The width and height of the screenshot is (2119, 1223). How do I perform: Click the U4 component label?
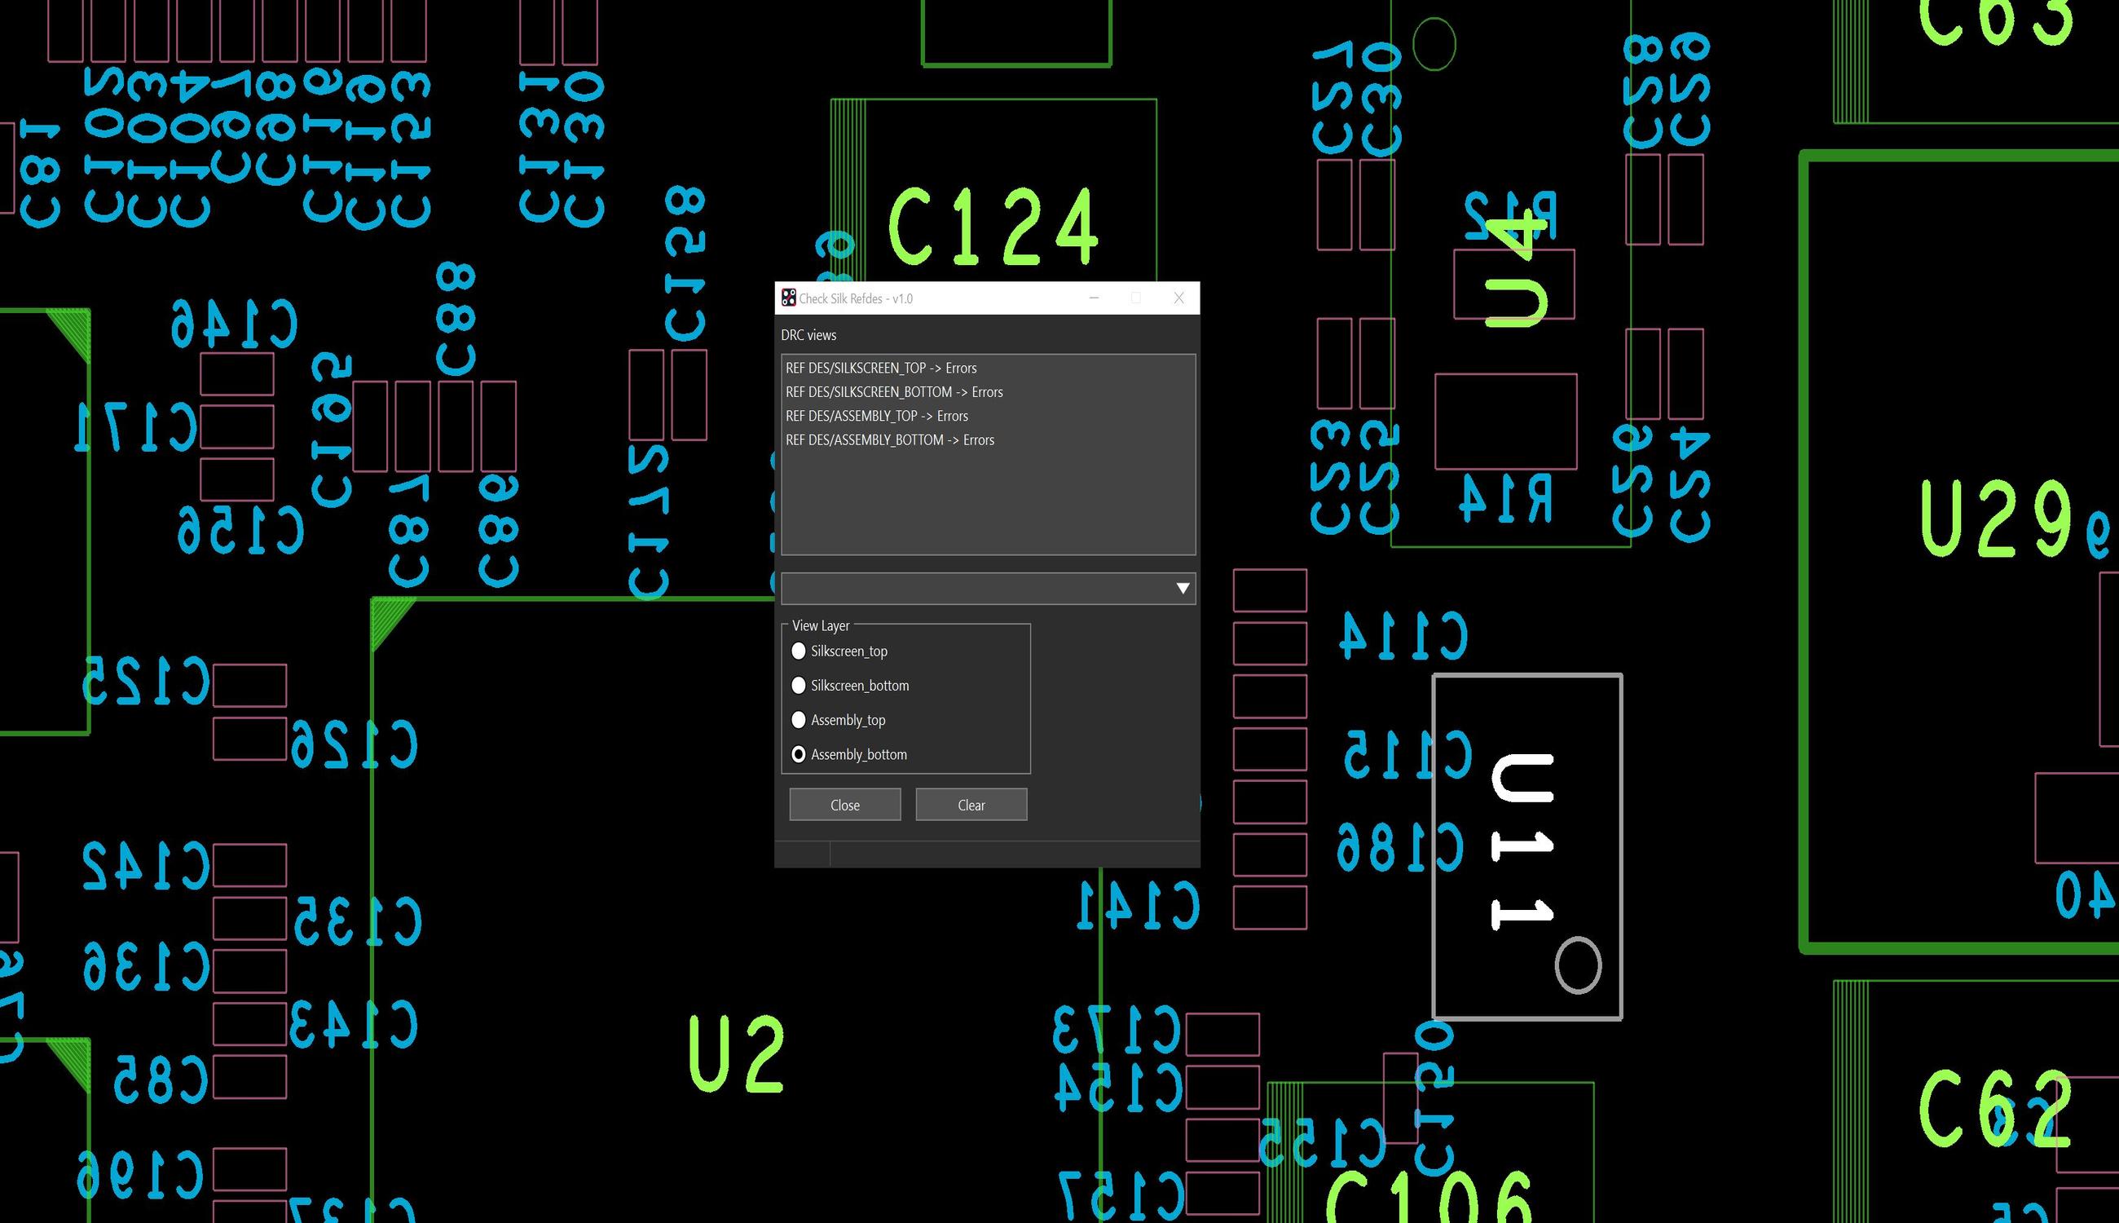click(1516, 271)
